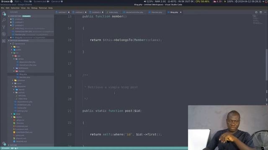268x150 pixels.
Task: Select the Blog.php tab
Action: [174, 12]
